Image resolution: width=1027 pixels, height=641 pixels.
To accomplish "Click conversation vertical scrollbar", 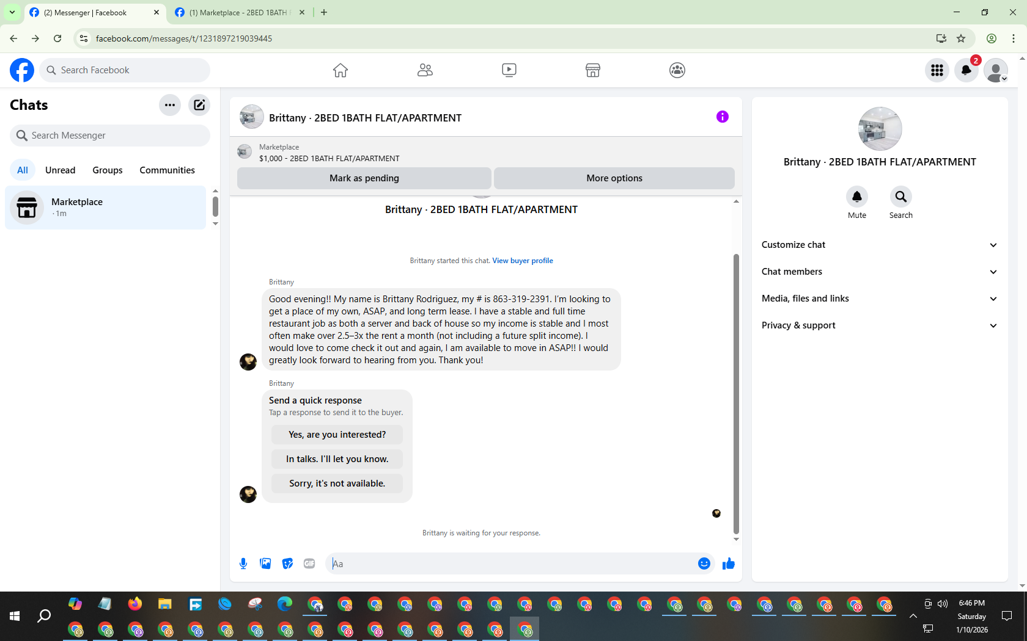I will tap(736, 394).
